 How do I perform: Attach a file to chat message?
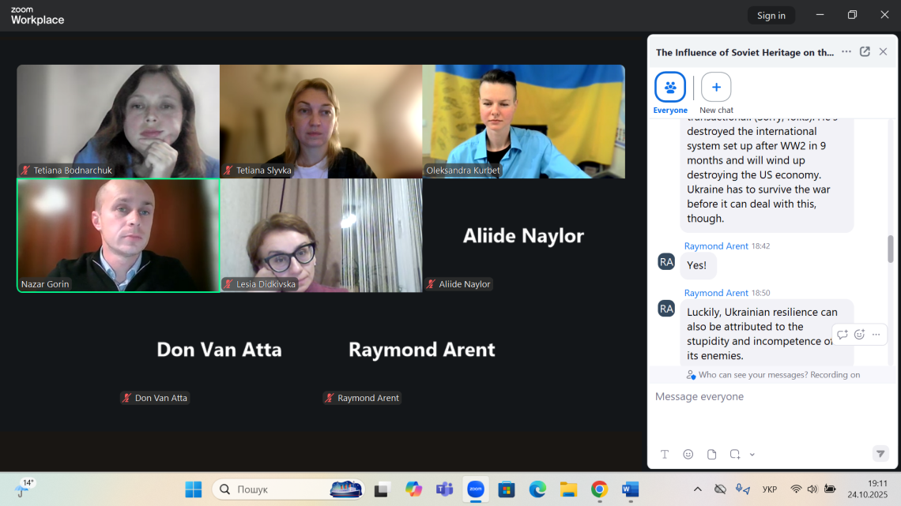[712, 454]
